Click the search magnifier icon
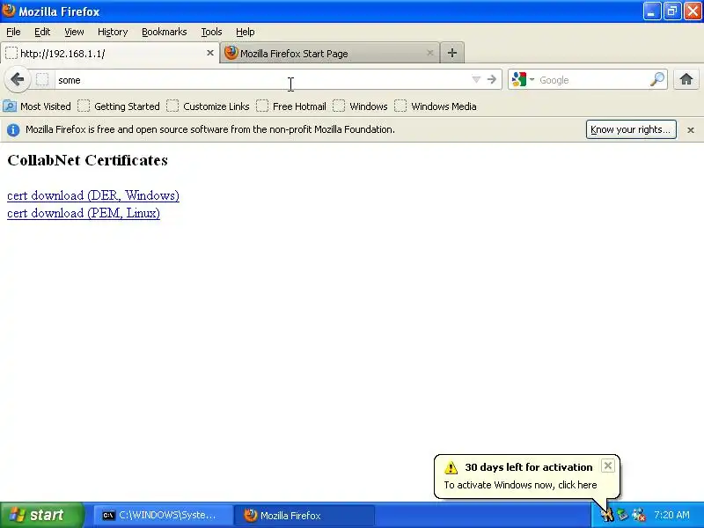The height and width of the screenshot is (528, 704). [x=657, y=80]
